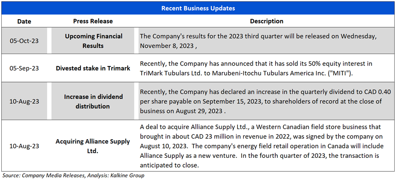The width and height of the screenshot is (396, 180).
Task: Click the date beside Increase in dividend distribution
Action: point(23,101)
